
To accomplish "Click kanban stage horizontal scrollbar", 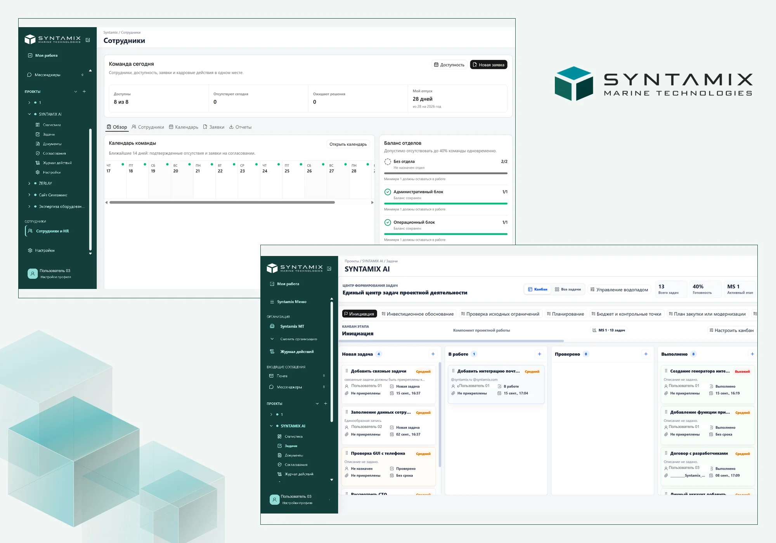I will click(452, 341).
